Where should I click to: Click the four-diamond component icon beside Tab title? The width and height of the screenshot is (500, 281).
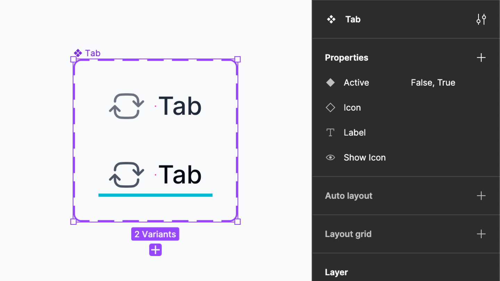click(331, 19)
